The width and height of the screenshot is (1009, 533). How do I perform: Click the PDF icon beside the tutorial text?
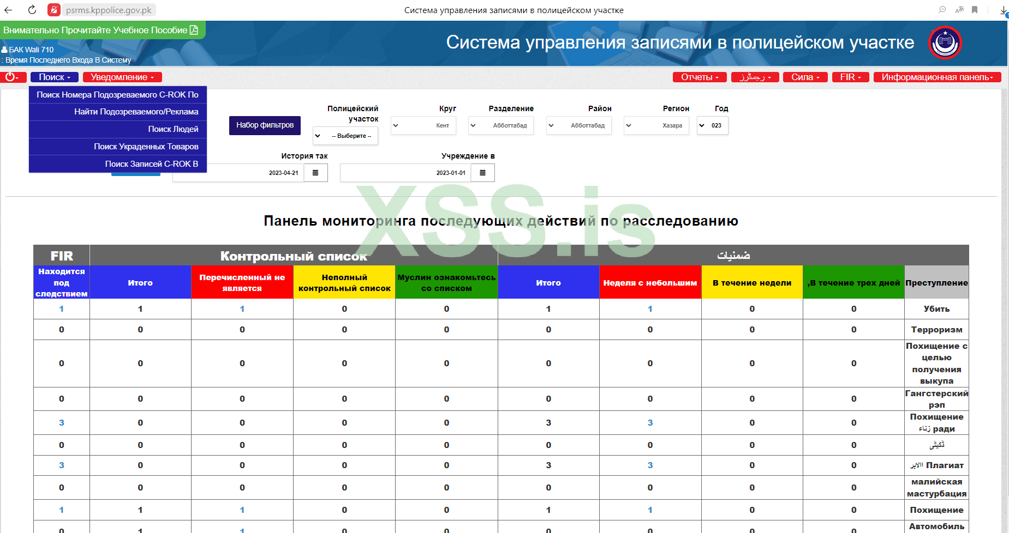(x=194, y=30)
